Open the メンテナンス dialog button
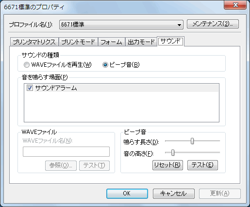 (x=213, y=24)
